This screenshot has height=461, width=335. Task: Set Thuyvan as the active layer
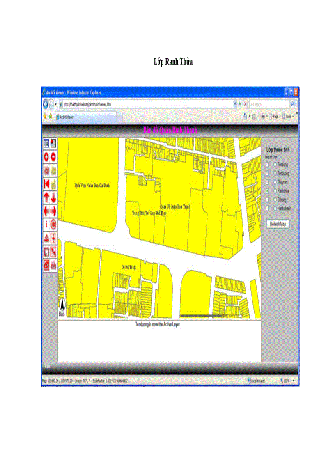(x=275, y=182)
